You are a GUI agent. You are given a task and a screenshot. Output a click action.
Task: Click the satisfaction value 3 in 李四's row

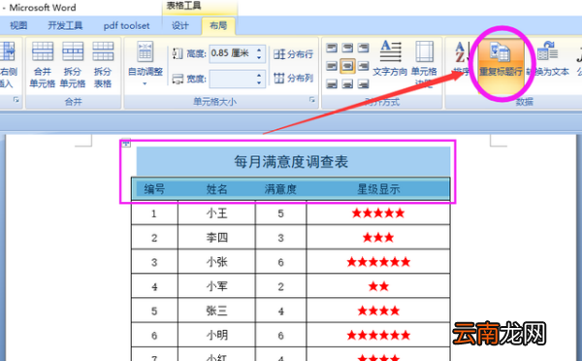coord(280,238)
